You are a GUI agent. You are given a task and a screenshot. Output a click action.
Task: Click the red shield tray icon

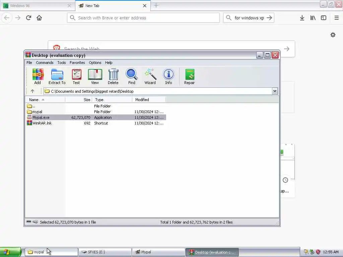click(318, 252)
